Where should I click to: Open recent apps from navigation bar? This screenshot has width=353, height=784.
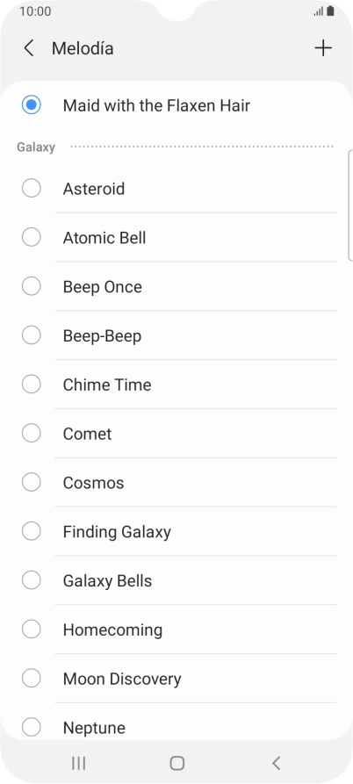(78, 763)
